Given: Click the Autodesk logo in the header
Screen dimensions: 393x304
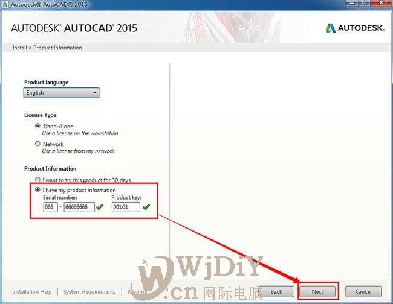Looking at the screenshot, I should pos(355,28).
